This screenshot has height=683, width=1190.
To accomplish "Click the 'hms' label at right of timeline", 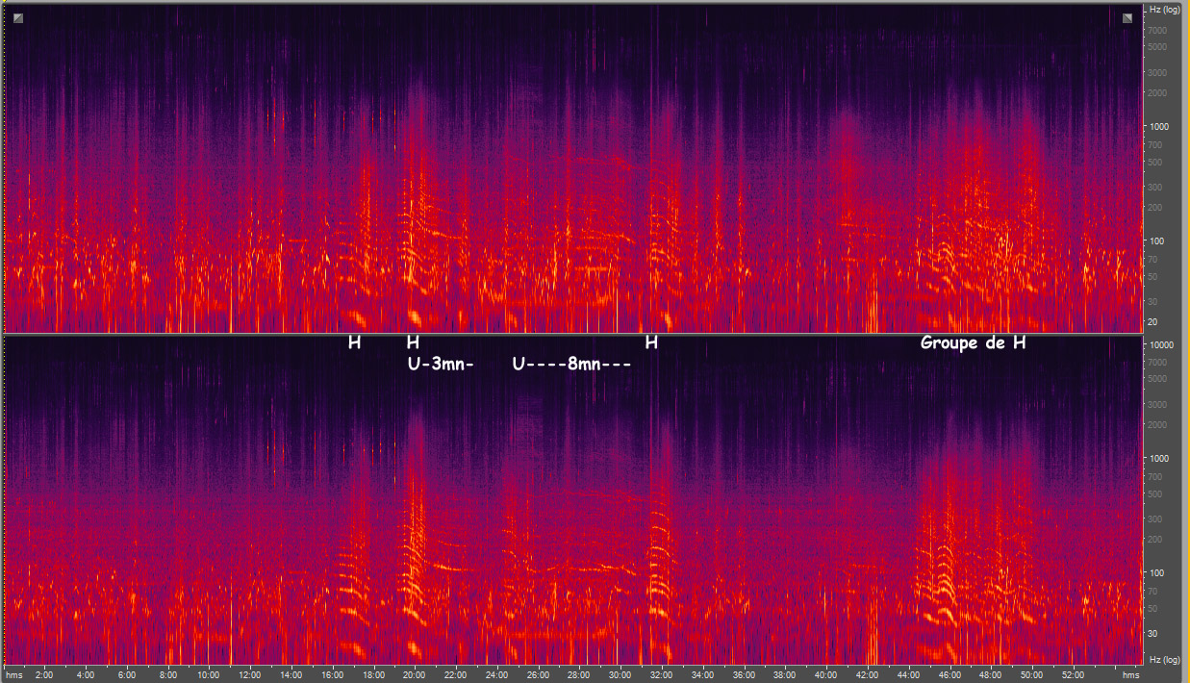I will [x=1130, y=674].
